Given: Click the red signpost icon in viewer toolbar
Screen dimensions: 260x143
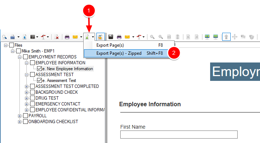Looking at the screenshot, I should click(139, 37).
